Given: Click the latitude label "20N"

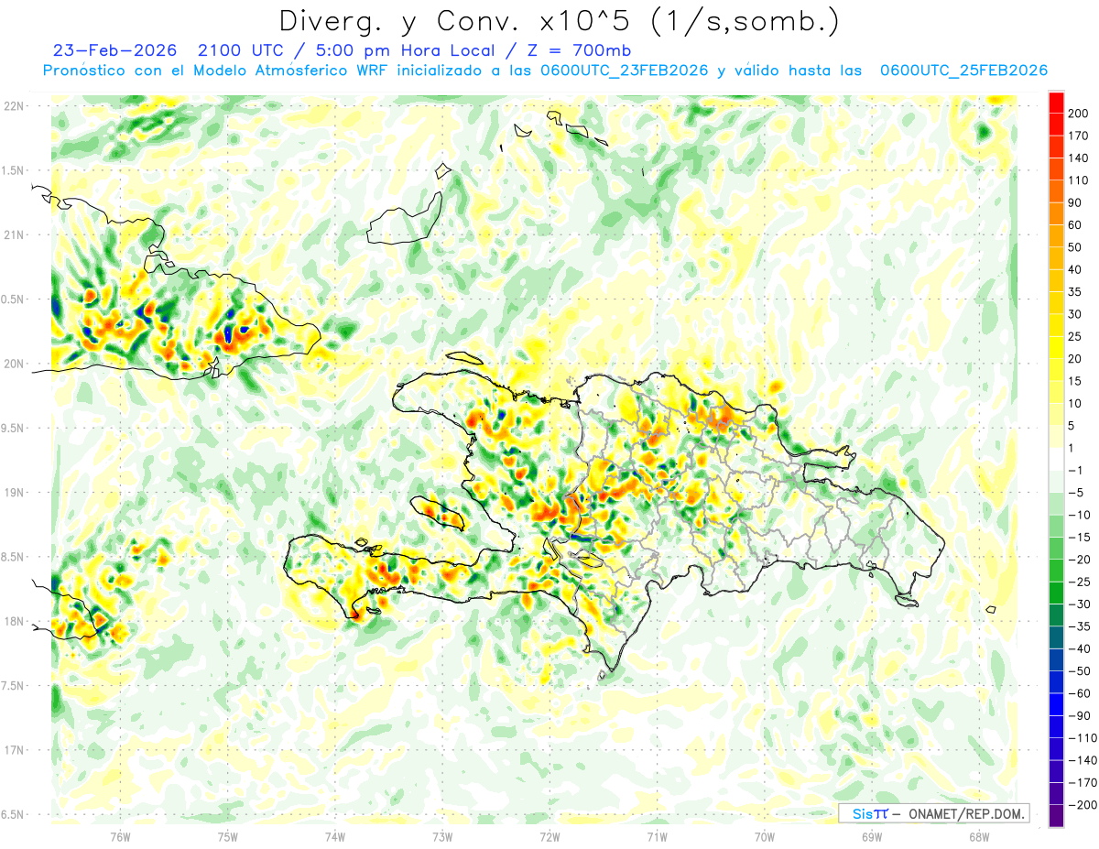Looking at the screenshot, I should click(x=13, y=364).
